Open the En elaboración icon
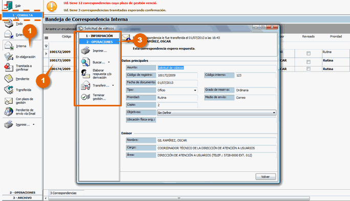This screenshot has height=201, width=350. point(9,56)
